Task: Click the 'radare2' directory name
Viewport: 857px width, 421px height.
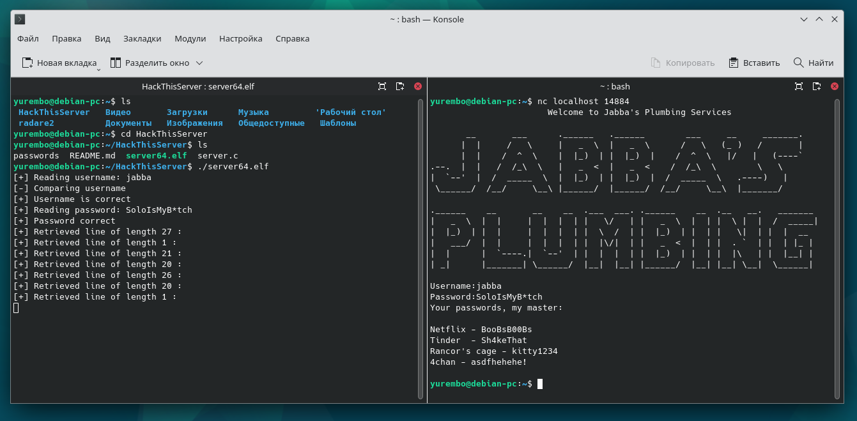Action: [36, 123]
